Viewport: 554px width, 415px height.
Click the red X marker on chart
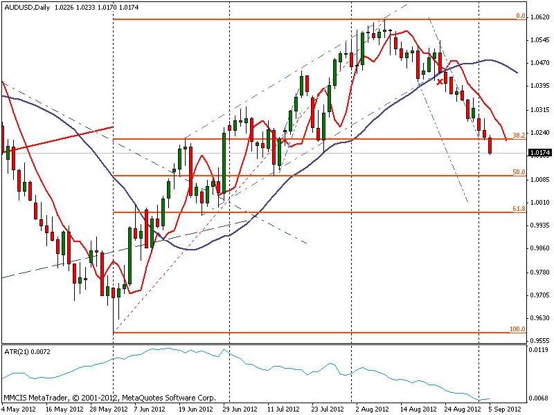pyautogui.click(x=440, y=82)
